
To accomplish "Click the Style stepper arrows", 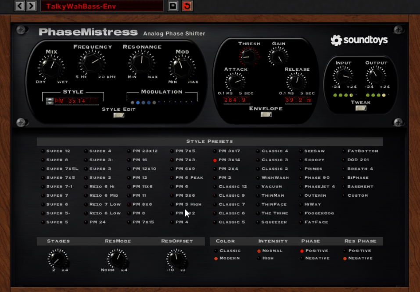I will 50,101.
